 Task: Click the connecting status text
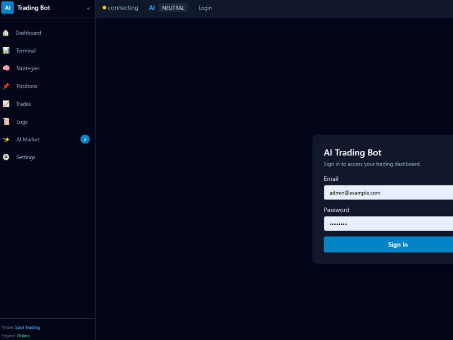pos(123,8)
